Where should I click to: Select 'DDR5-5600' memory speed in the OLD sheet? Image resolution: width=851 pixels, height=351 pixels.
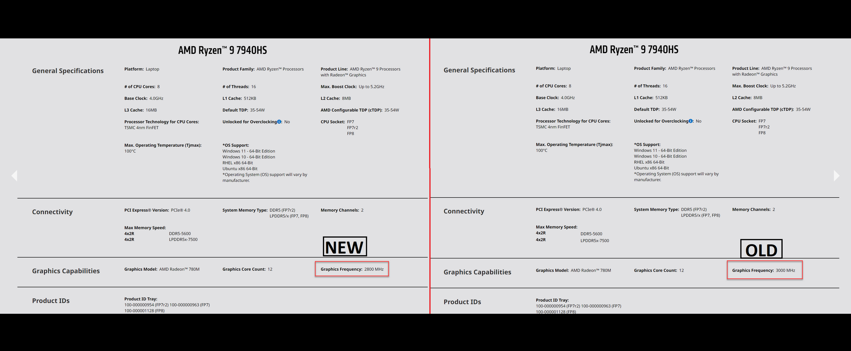coord(591,233)
